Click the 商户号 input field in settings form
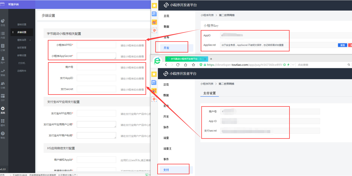 [96, 67]
